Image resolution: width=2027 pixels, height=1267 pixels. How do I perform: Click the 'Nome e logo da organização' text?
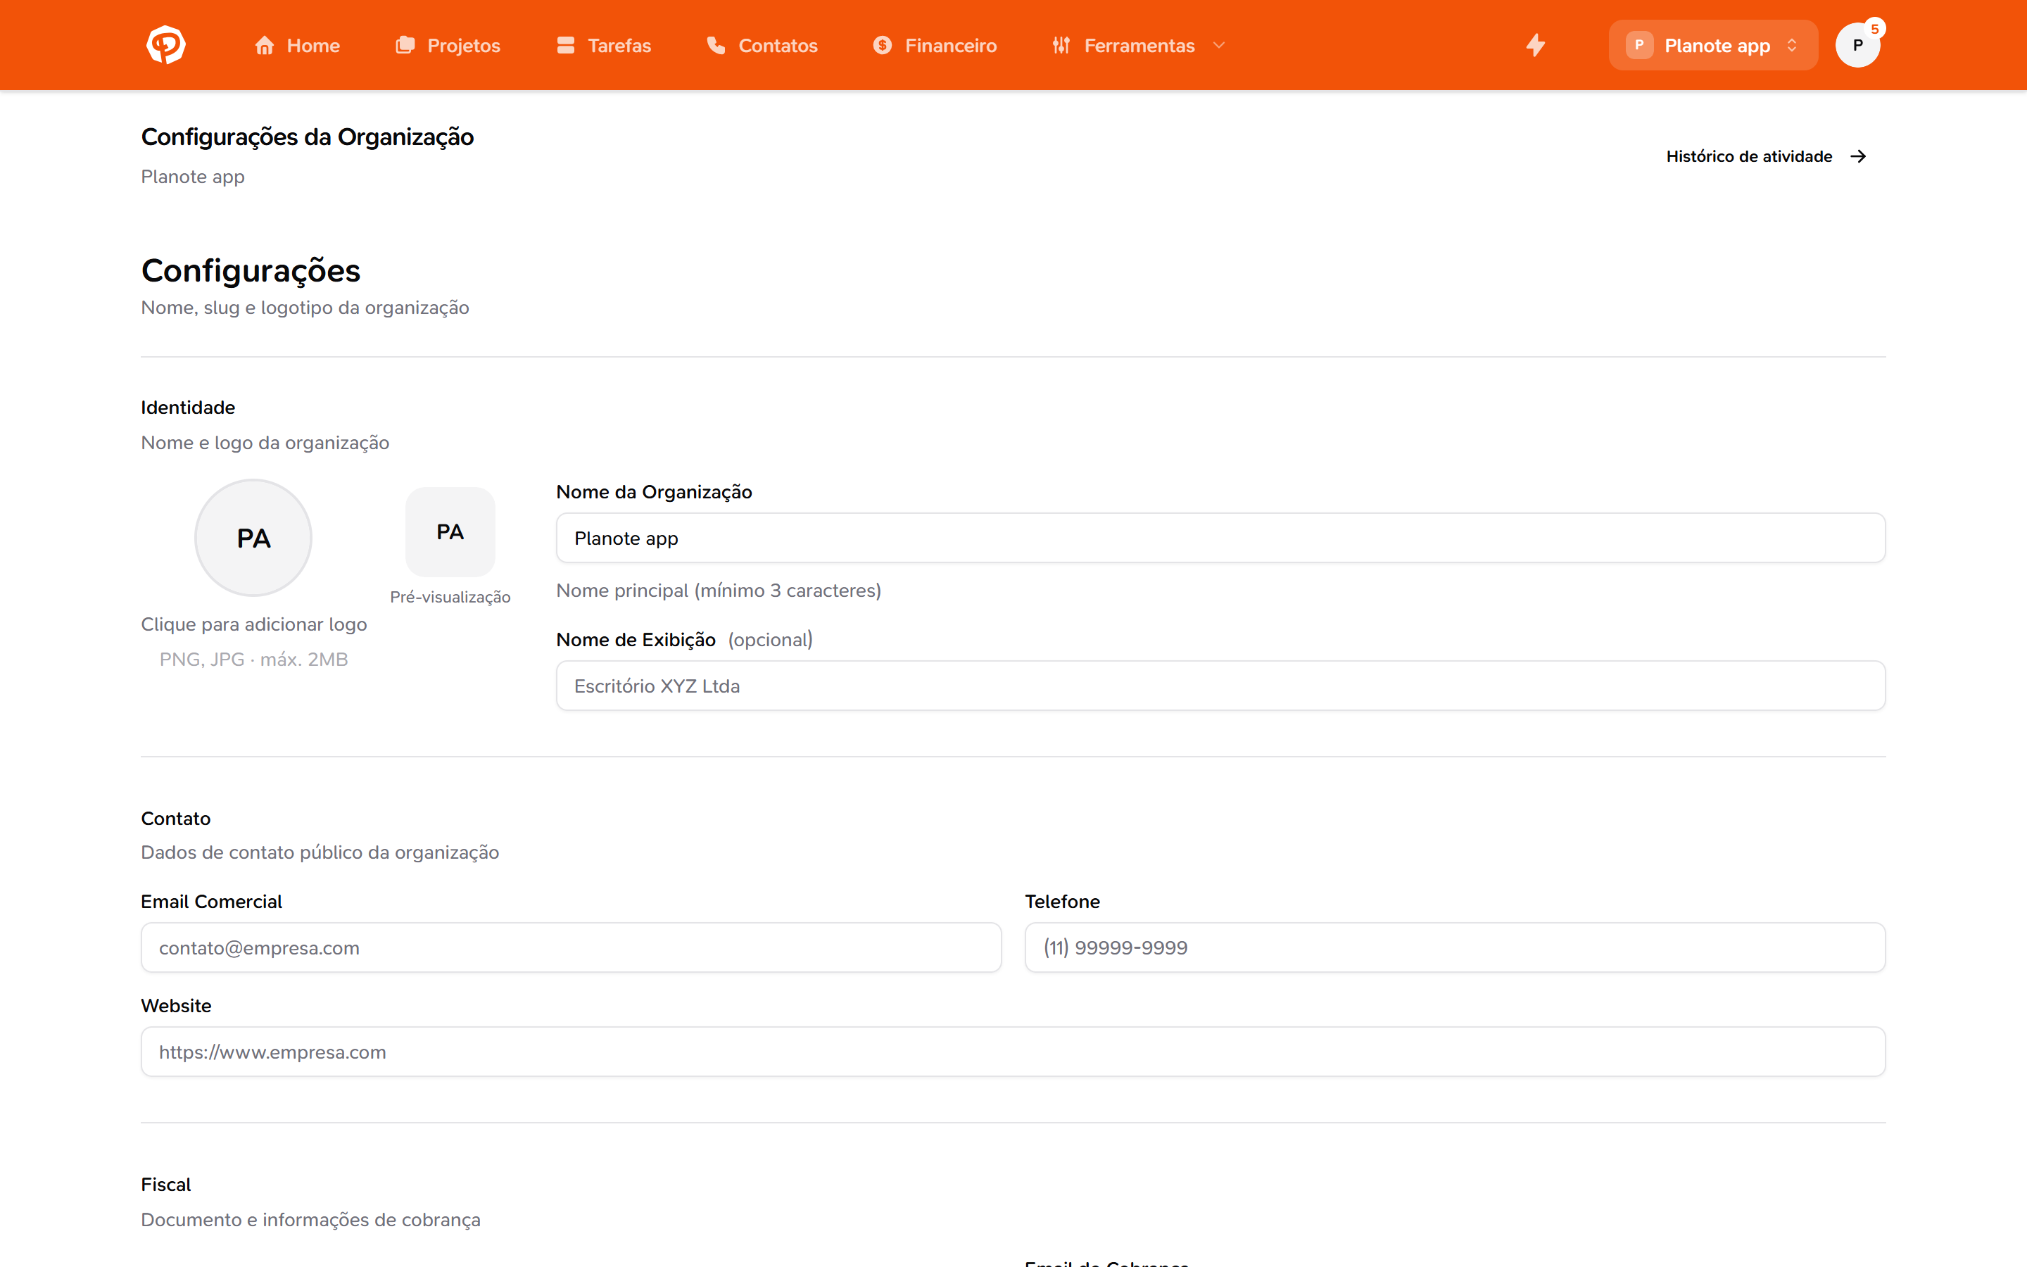[x=265, y=443]
